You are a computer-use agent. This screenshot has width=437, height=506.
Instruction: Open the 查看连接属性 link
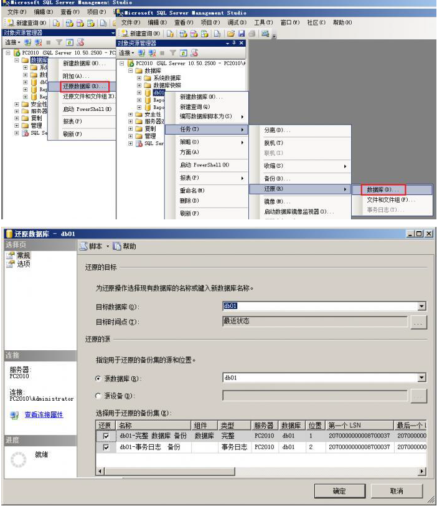pos(44,414)
